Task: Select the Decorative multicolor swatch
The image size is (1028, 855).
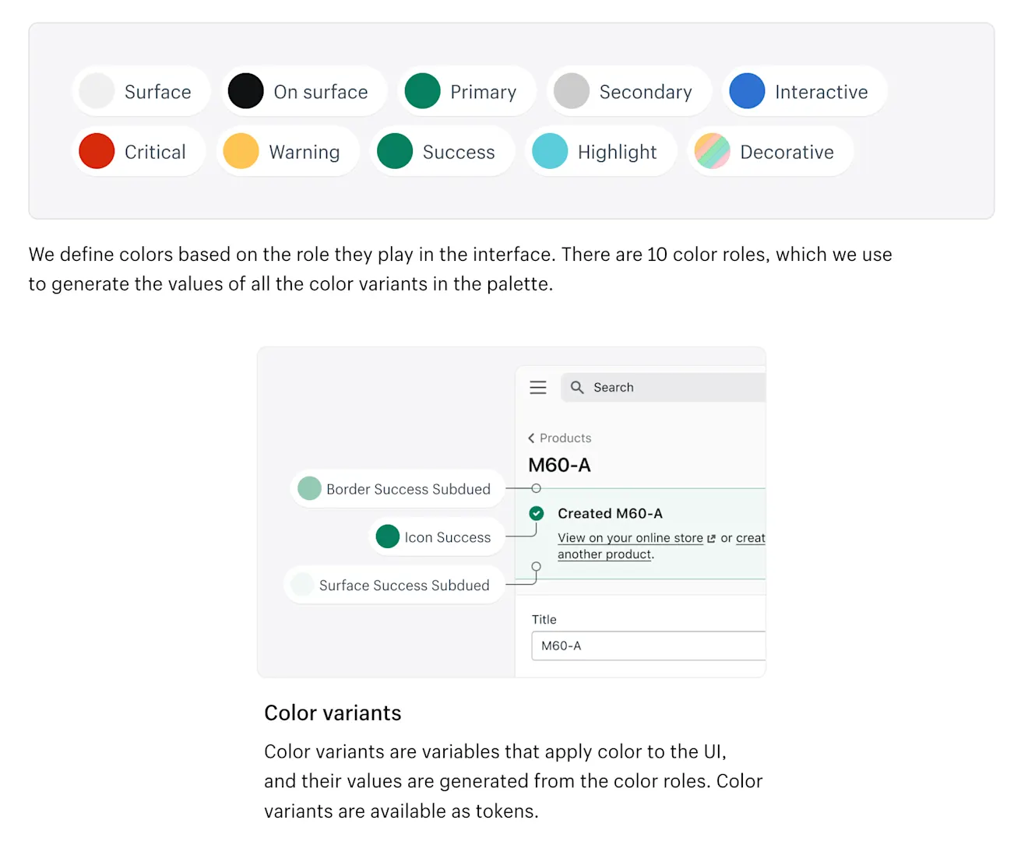Action: [712, 151]
